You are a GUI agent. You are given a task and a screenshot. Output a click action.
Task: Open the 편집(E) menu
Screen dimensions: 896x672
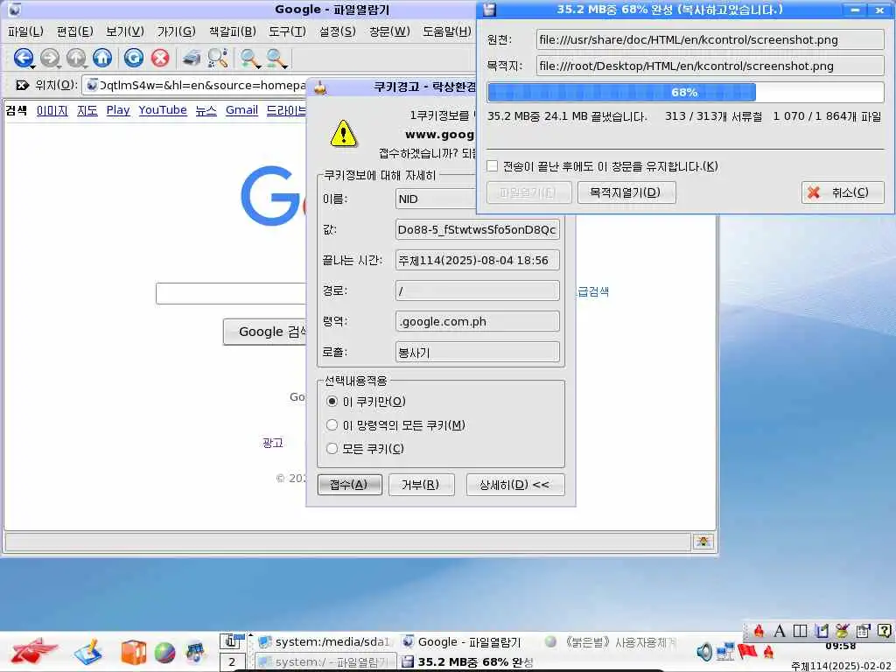(75, 31)
